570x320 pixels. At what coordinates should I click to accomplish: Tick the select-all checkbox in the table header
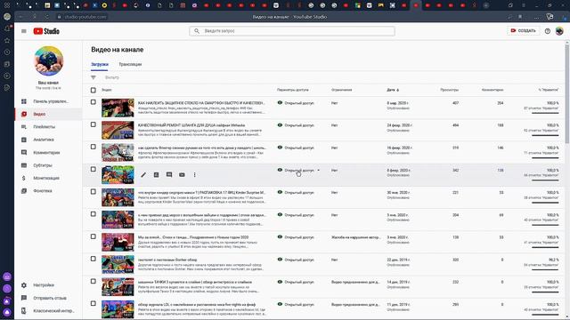pyautogui.click(x=94, y=90)
